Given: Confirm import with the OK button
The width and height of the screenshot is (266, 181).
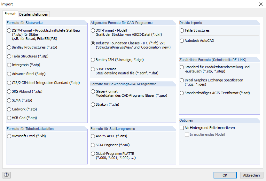Looking at the screenshot, I should coord(225,175).
